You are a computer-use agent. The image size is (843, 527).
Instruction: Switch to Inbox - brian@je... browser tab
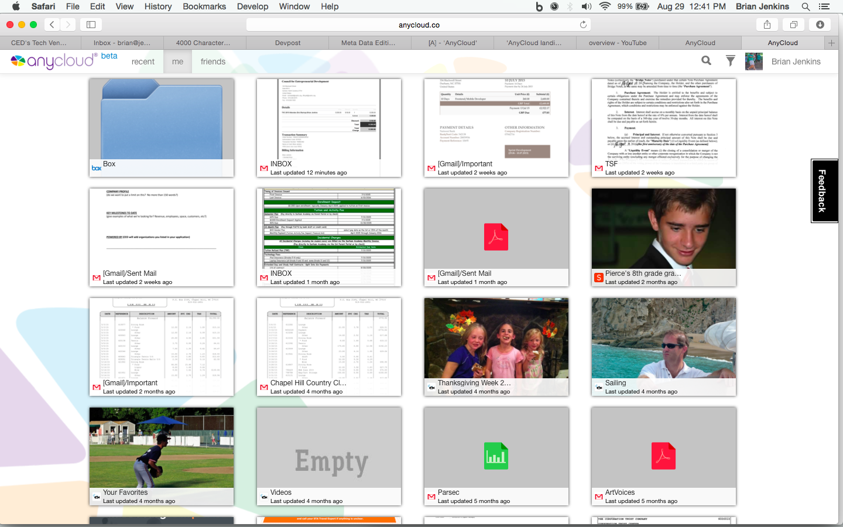coord(122,43)
